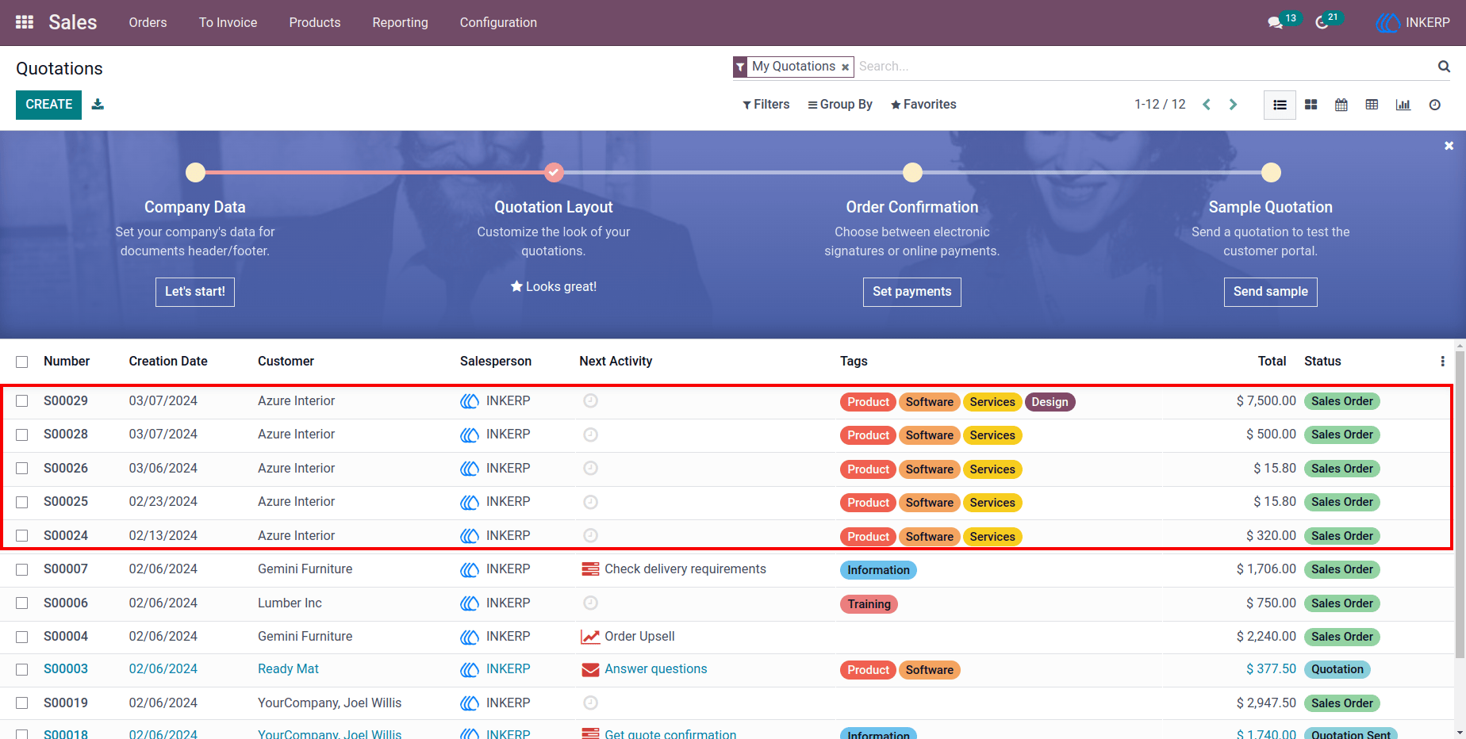Click the download/export icon beside Create

click(98, 104)
